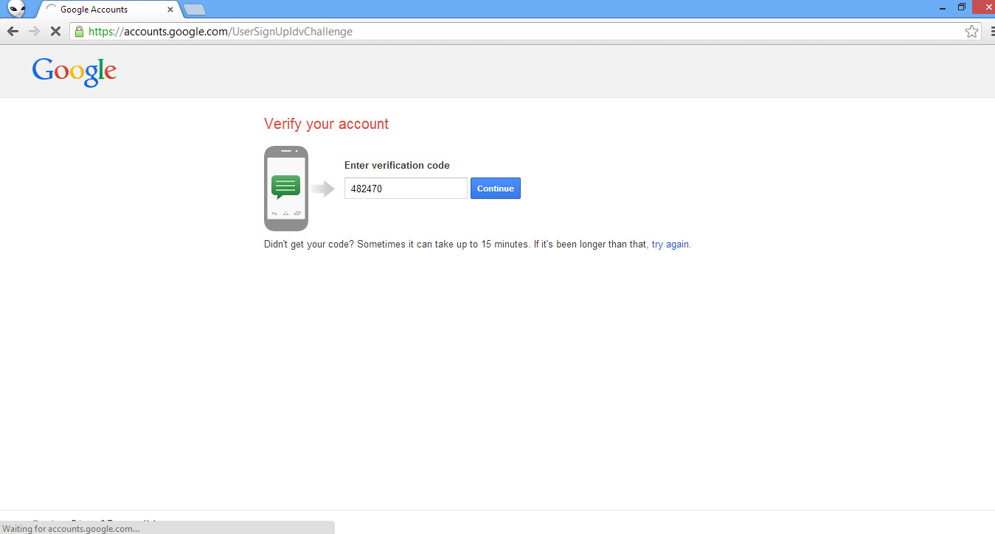Close the Google Accounts tab

170,10
